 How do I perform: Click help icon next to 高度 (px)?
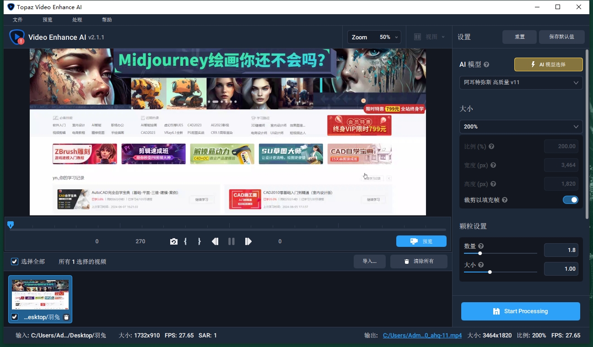pos(493,184)
